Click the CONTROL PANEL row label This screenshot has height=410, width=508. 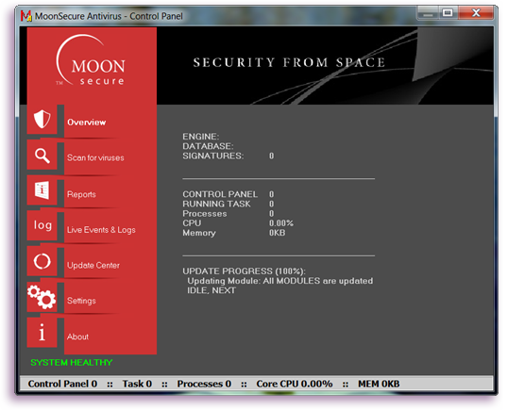pyautogui.click(x=220, y=194)
